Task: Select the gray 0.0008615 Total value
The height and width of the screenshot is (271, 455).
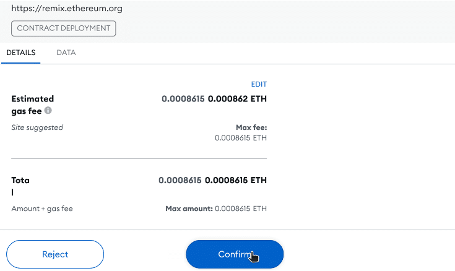Action: (x=180, y=181)
